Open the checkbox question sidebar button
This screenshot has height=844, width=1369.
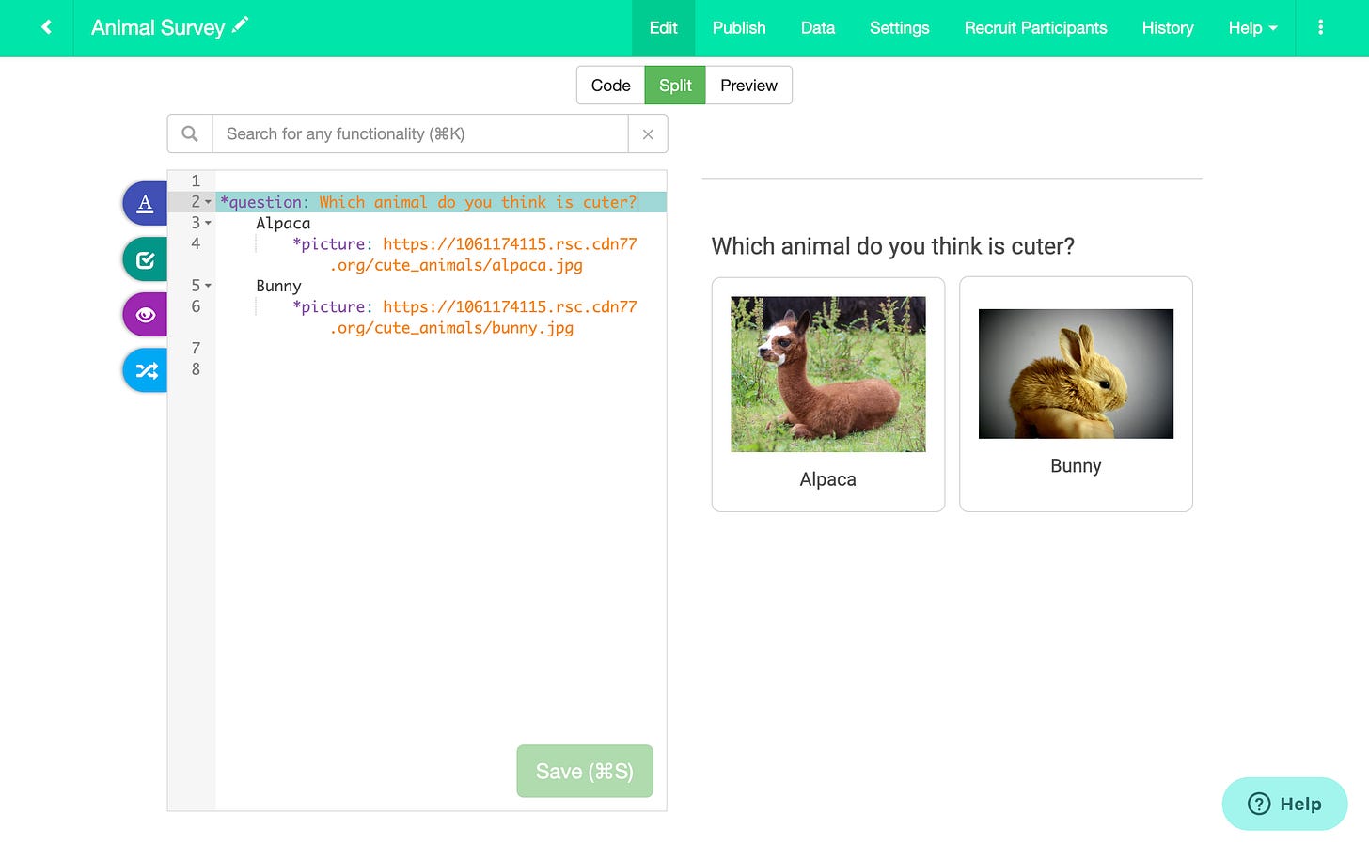tap(146, 259)
